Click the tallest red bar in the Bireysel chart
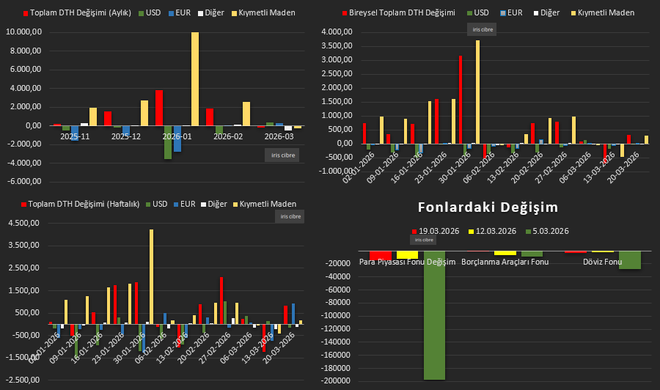The height and width of the screenshot is (390, 660). pos(461,100)
